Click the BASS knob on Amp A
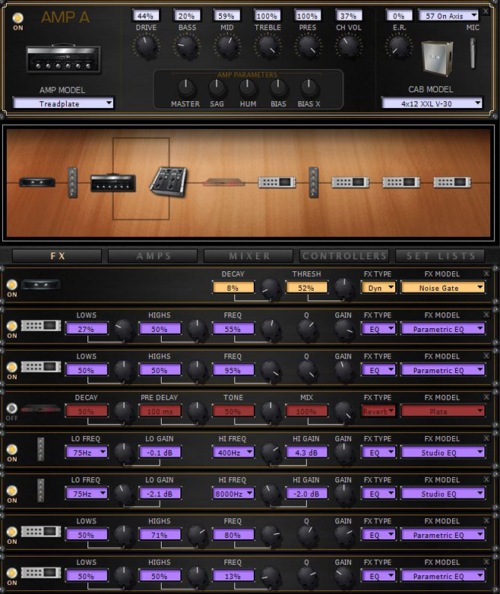This screenshot has width=500, height=594. (187, 46)
